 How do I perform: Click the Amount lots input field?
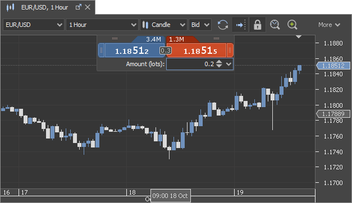tap(191, 64)
